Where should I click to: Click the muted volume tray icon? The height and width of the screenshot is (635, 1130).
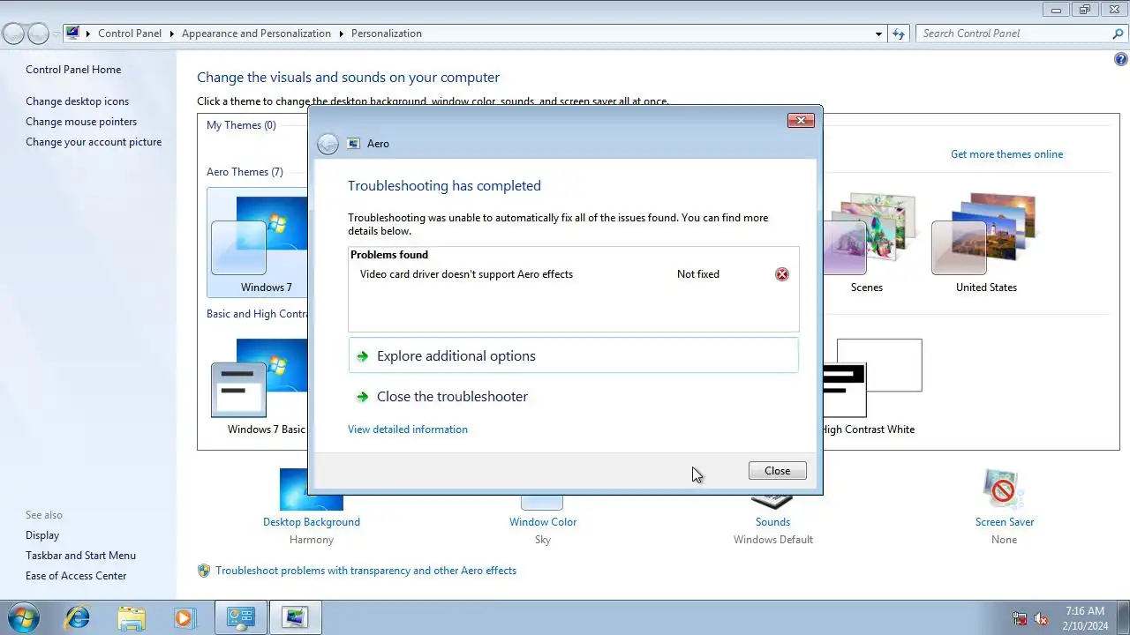(x=1041, y=618)
